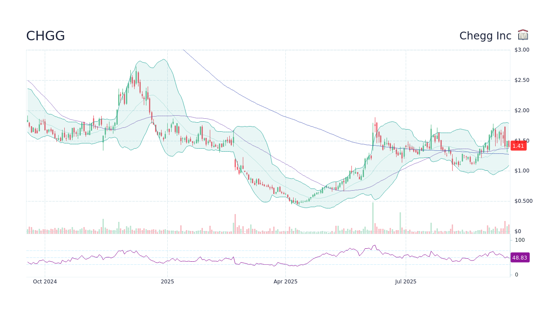Viewport: 556px width, 312px height.
Task: Click the 2025 date label
Action: 168,281
